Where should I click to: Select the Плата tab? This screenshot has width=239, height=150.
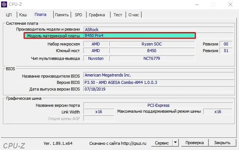41,14
